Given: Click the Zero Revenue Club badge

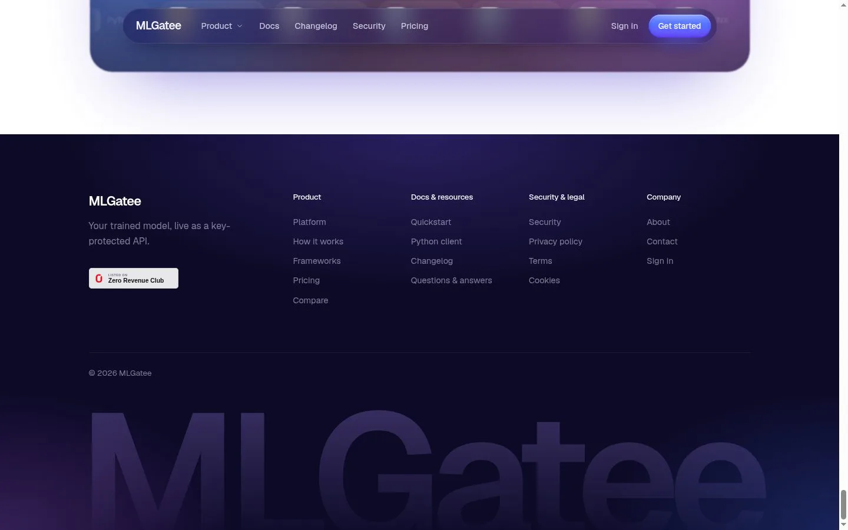Looking at the screenshot, I should pos(134,278).
